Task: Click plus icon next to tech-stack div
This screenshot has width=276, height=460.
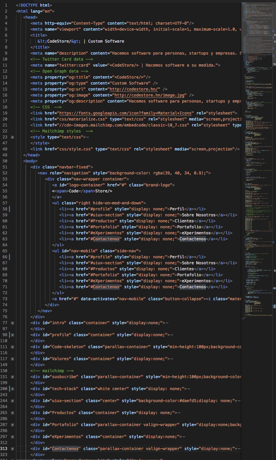Action: click(x=13, y=389)
